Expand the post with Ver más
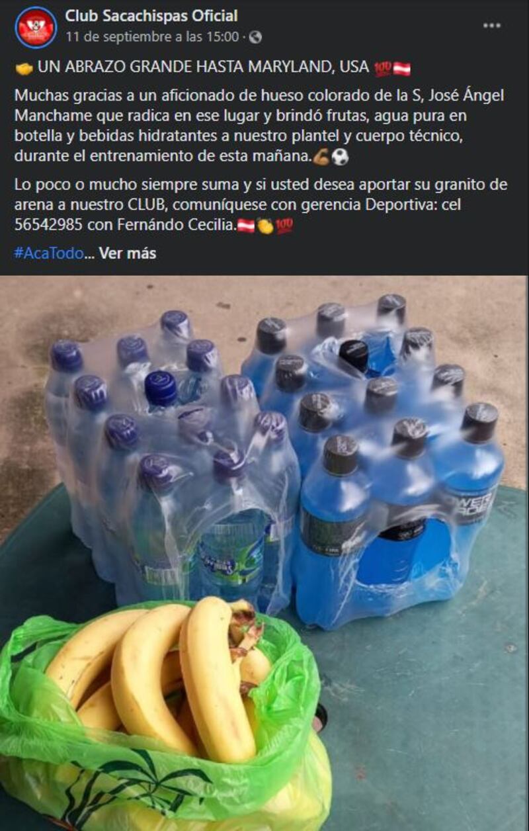 [128, 253]
